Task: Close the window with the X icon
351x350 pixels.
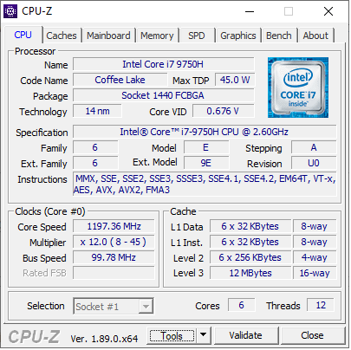Action: tap(328, 11)
